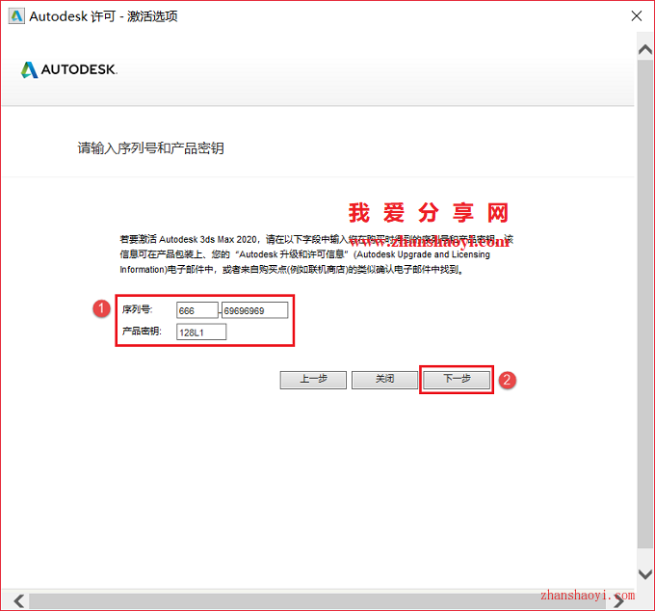The height and width of the screenshot is (611, 655).
Task: Click the 序列号 label
Action: click(138, 309)
